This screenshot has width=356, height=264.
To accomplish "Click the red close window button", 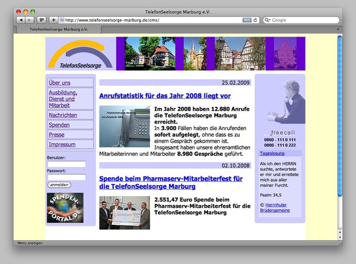I will (18, 12).
